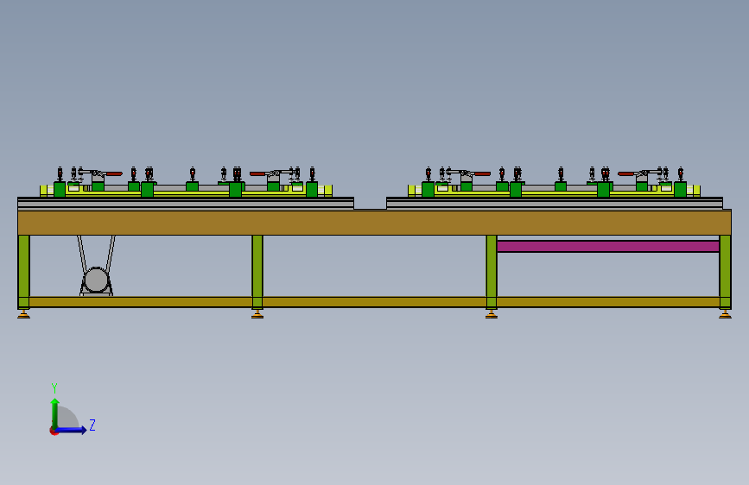This screenshot has height=485, width=749.
Task: Select the gray cylindrical tank under the table
Action: click(97, 280)
